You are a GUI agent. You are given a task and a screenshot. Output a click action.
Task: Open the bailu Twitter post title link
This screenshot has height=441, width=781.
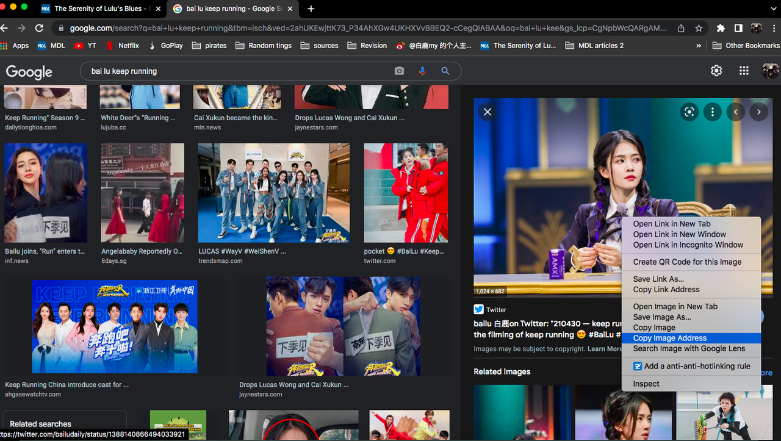[547, 329]
